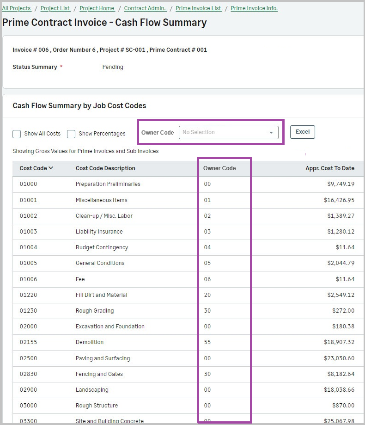Click owner code 55 cell
Viewport: 365px width, 425px height.
coord(207,342)
